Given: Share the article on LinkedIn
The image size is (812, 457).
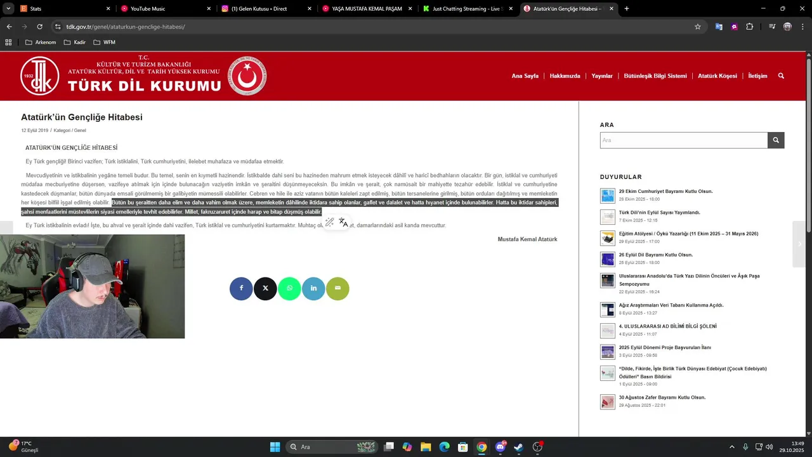Looking at the screenshot, I should (x=313, y=288).
